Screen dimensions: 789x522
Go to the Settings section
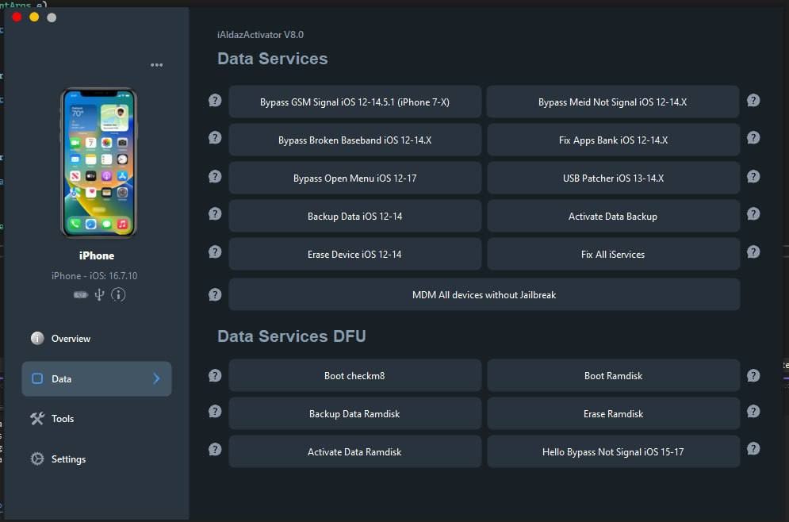[97, 459]
